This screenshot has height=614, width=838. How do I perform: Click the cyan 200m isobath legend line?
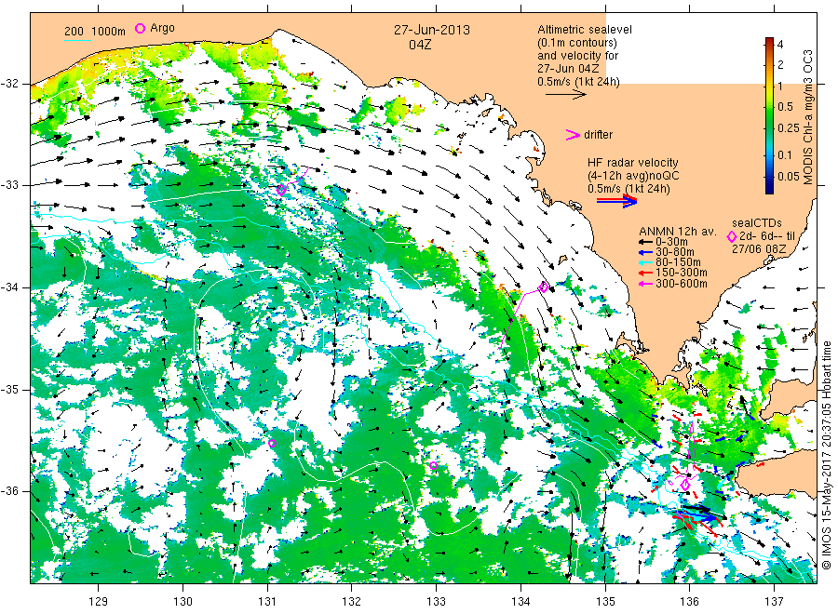click(x=77, y=39)
